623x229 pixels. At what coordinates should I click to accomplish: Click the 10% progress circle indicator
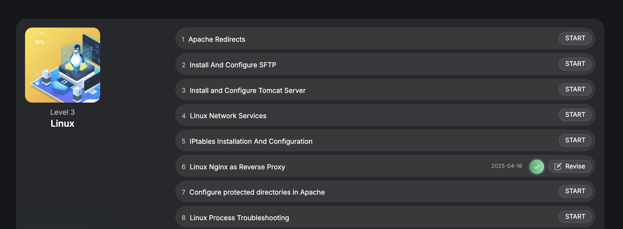coord(40,42)
